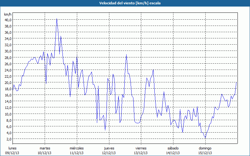
Task: Click the highest wind peak near 40 km/h
Action: (x=57, y=19)
